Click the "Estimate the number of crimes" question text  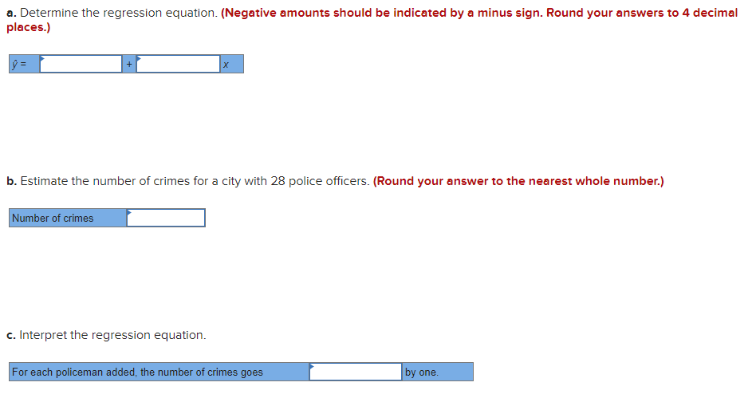[195, 181]
